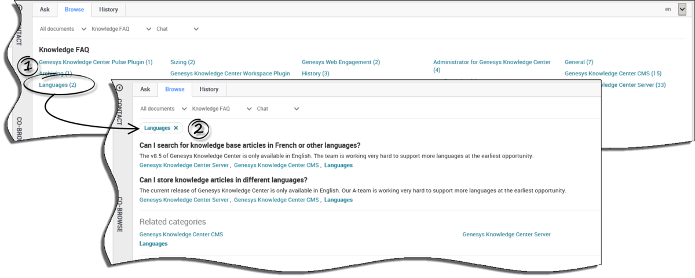This screenshot has height=278, width=695.
Task: Open the CO-BROWSE side tab in the front window
Action: [x=120, y=214]
